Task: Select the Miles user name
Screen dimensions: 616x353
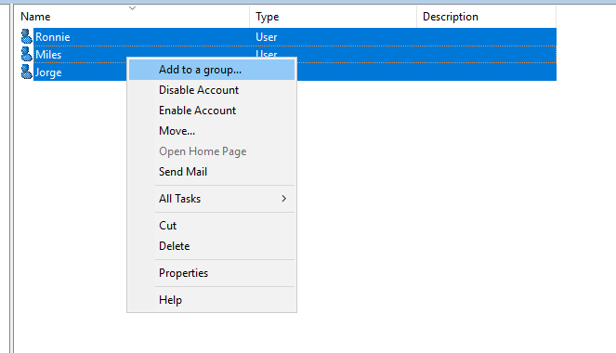Action: click(x=48, y=55)
